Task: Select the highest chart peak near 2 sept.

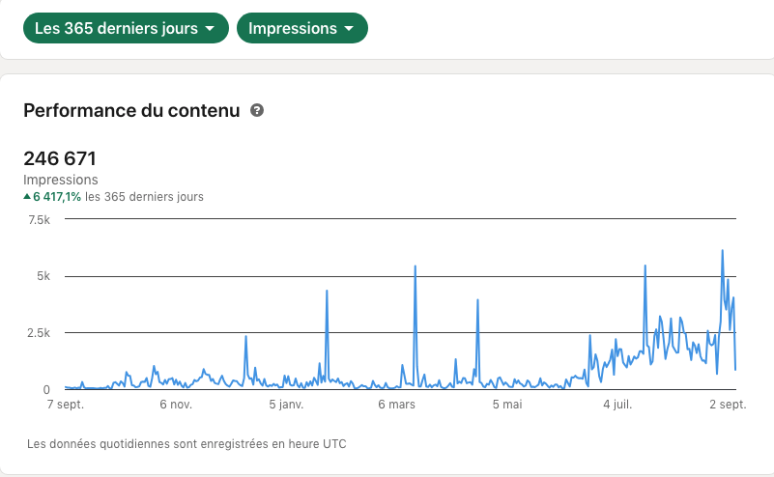Action: 722,251
